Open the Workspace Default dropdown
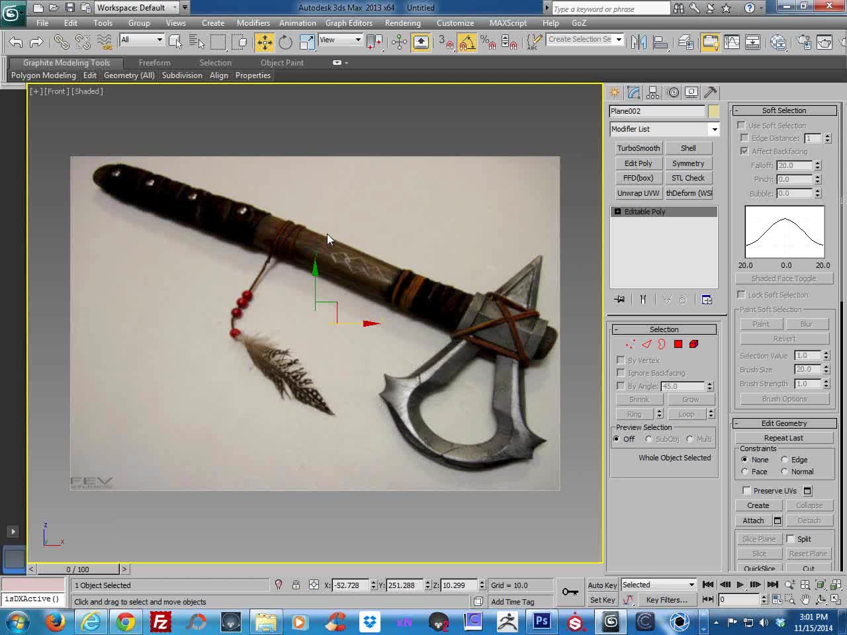Viewport: 847px width, 635px height. [x=137, y=8]
